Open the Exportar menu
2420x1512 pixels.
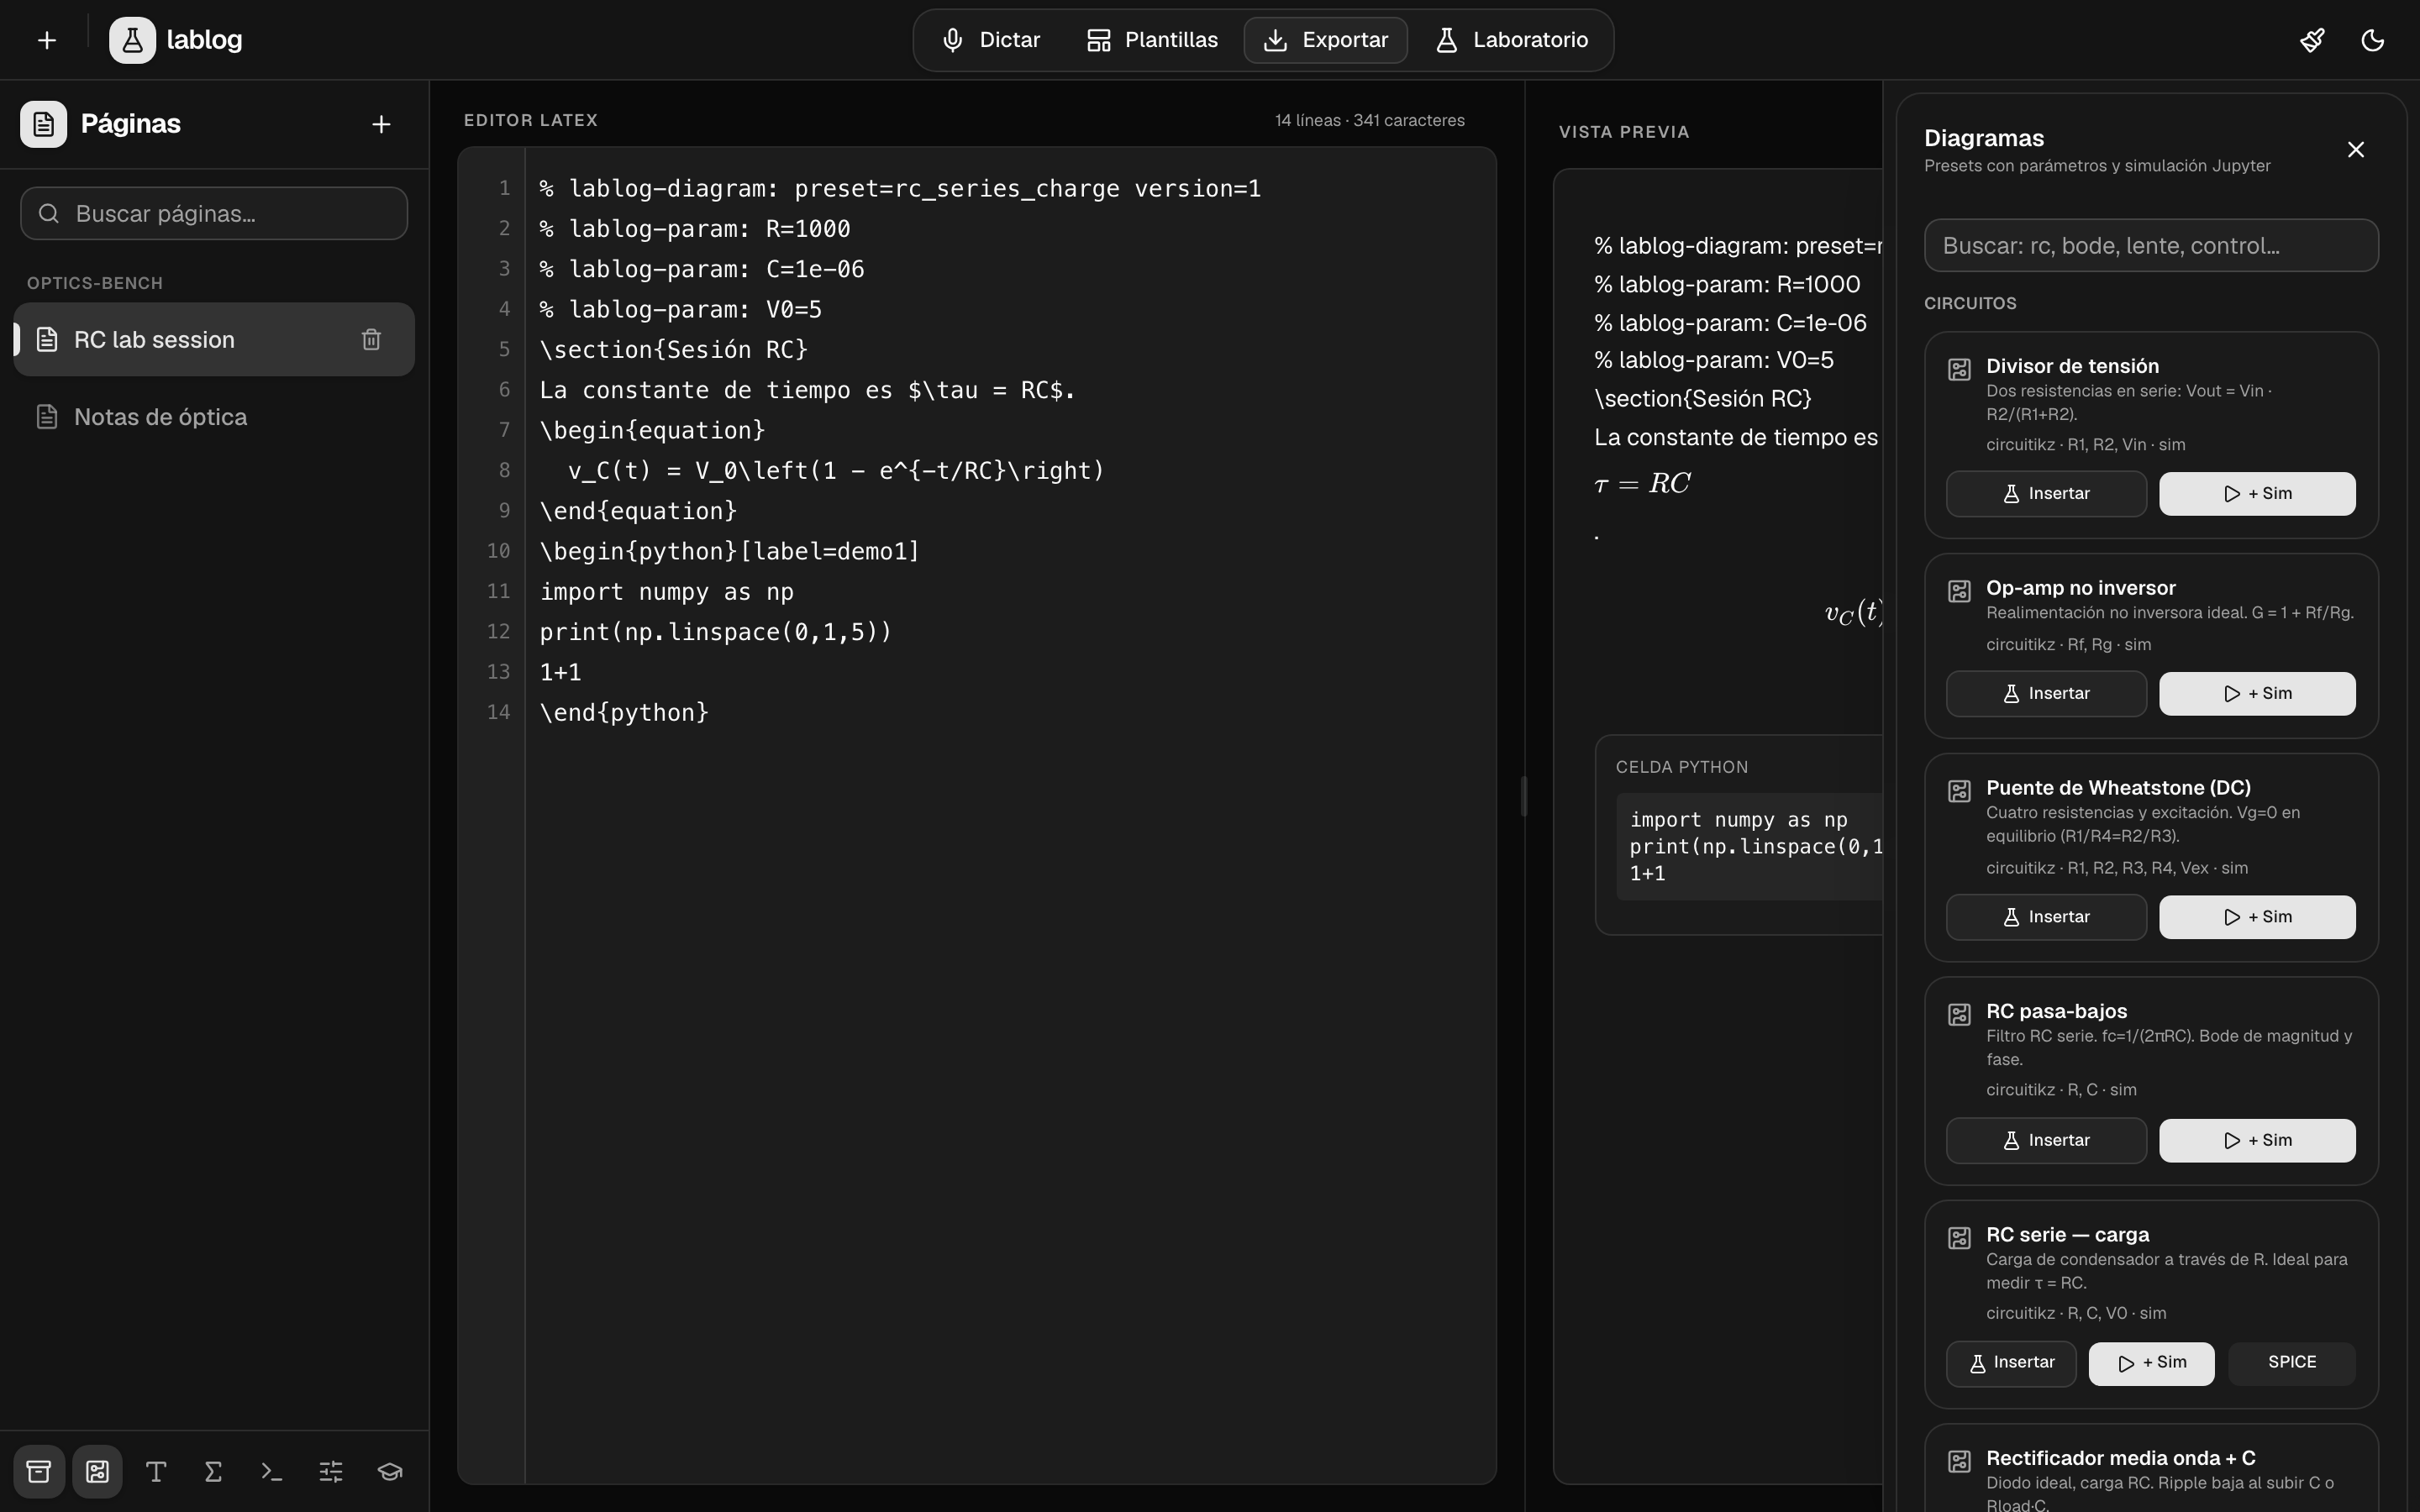coord(1325,40)
